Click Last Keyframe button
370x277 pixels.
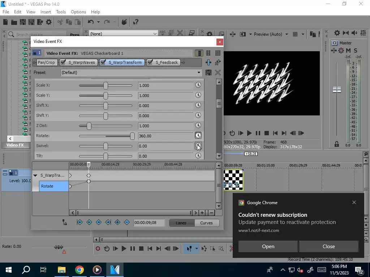(108, 222)
